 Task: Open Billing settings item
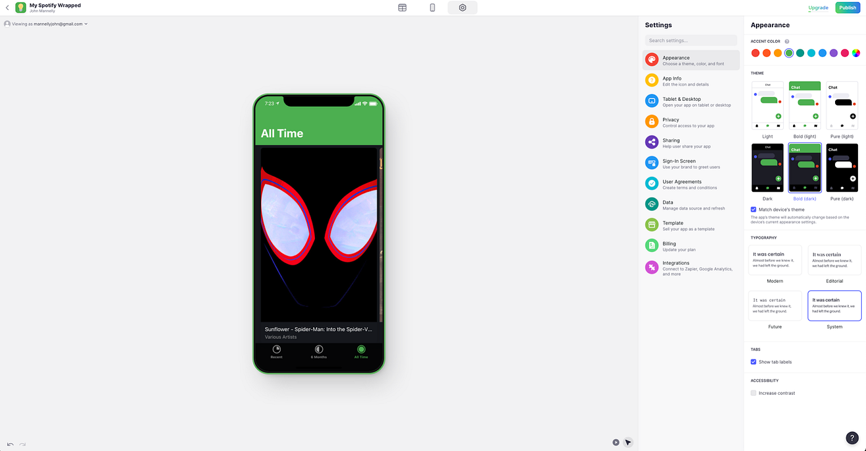[x=691, y=246]
